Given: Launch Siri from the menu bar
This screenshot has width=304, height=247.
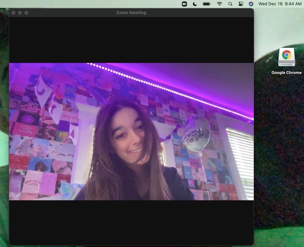Looking at the screenshot, I should click(251, 4).
